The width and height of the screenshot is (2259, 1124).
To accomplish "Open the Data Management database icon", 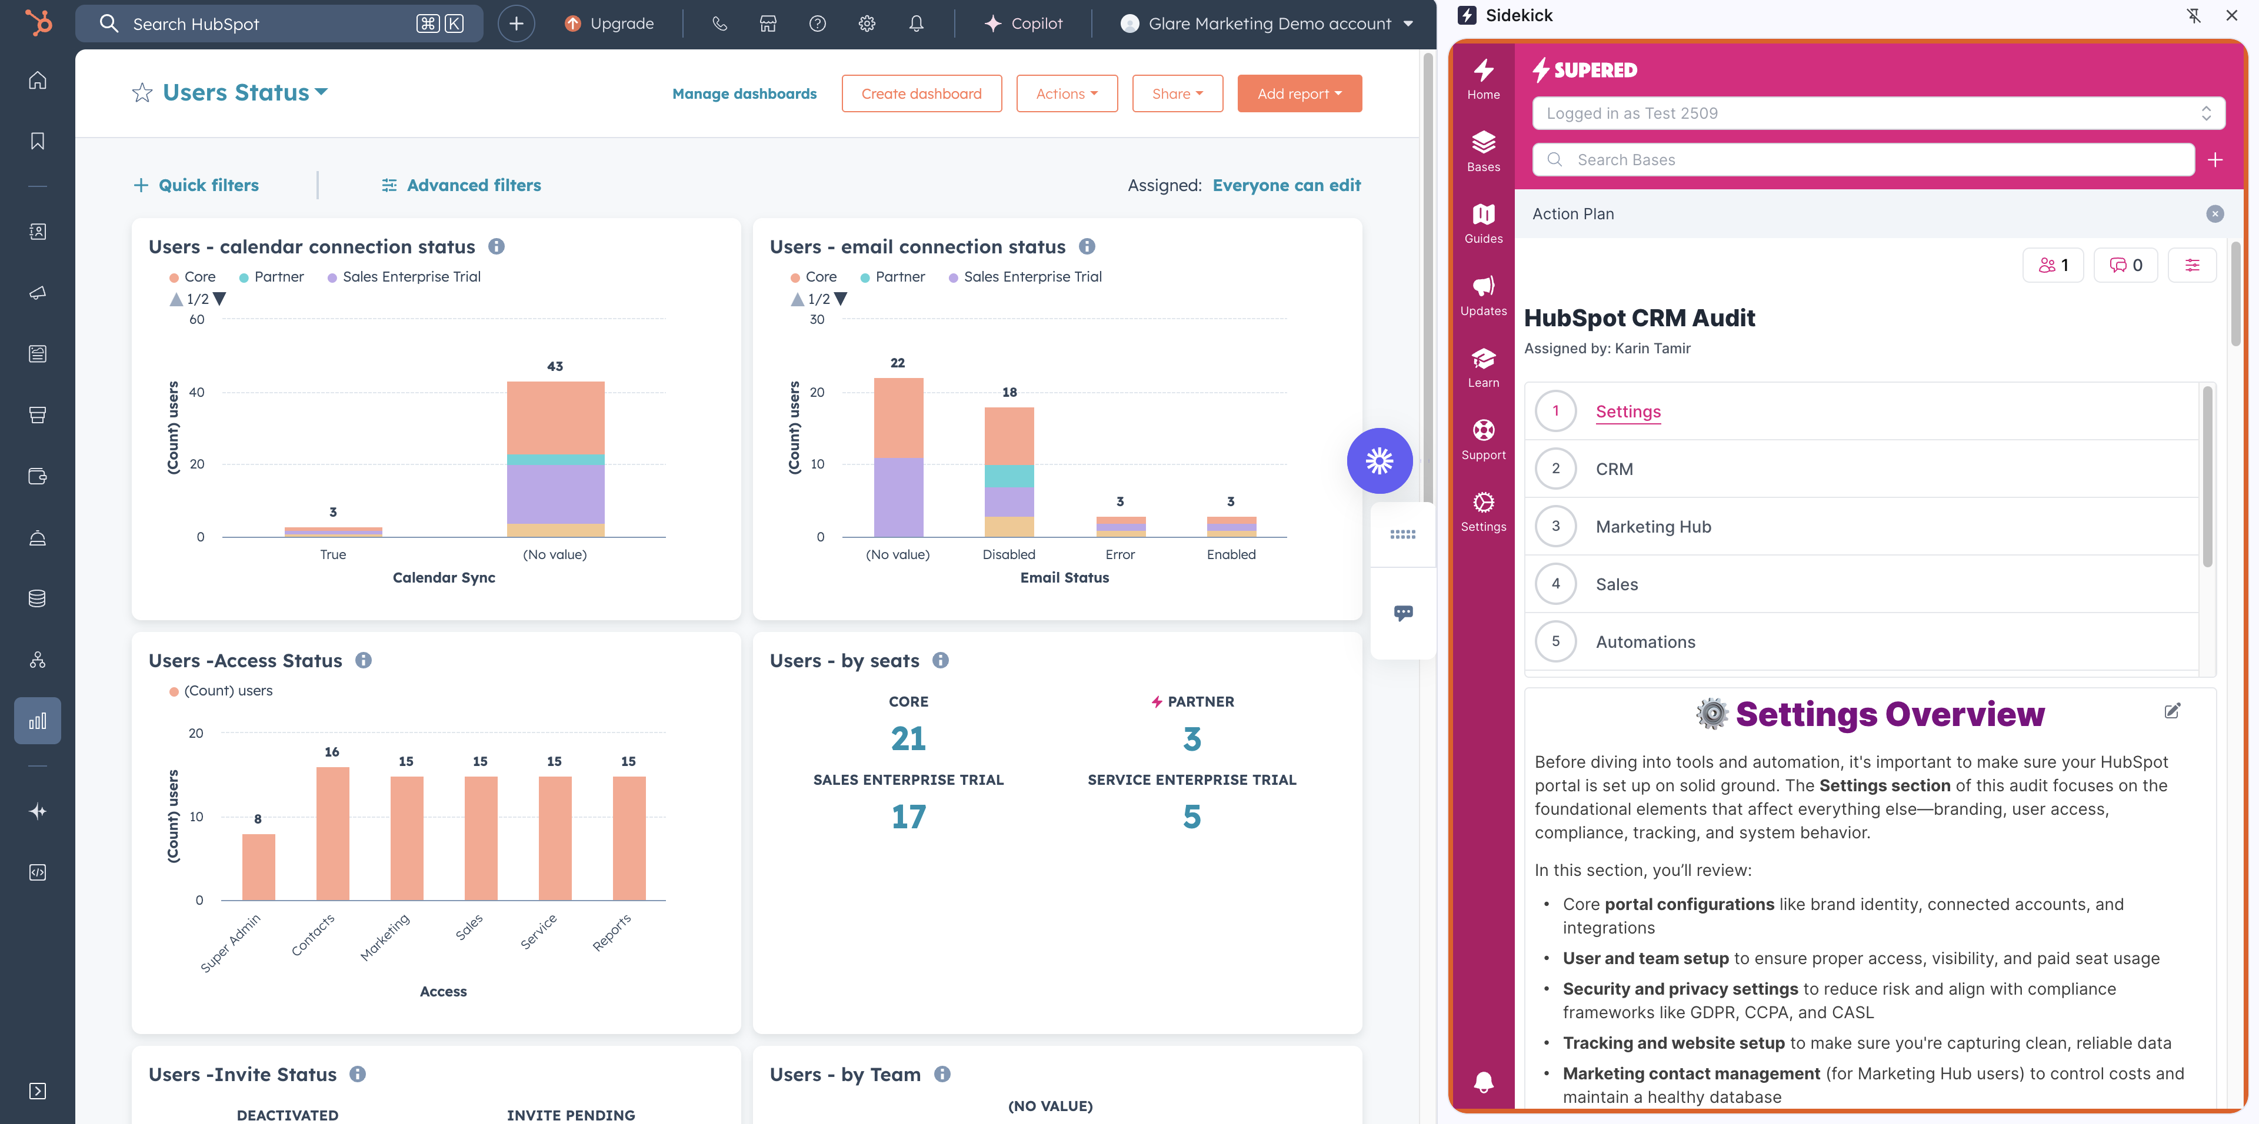I will (x=38, y=598).
